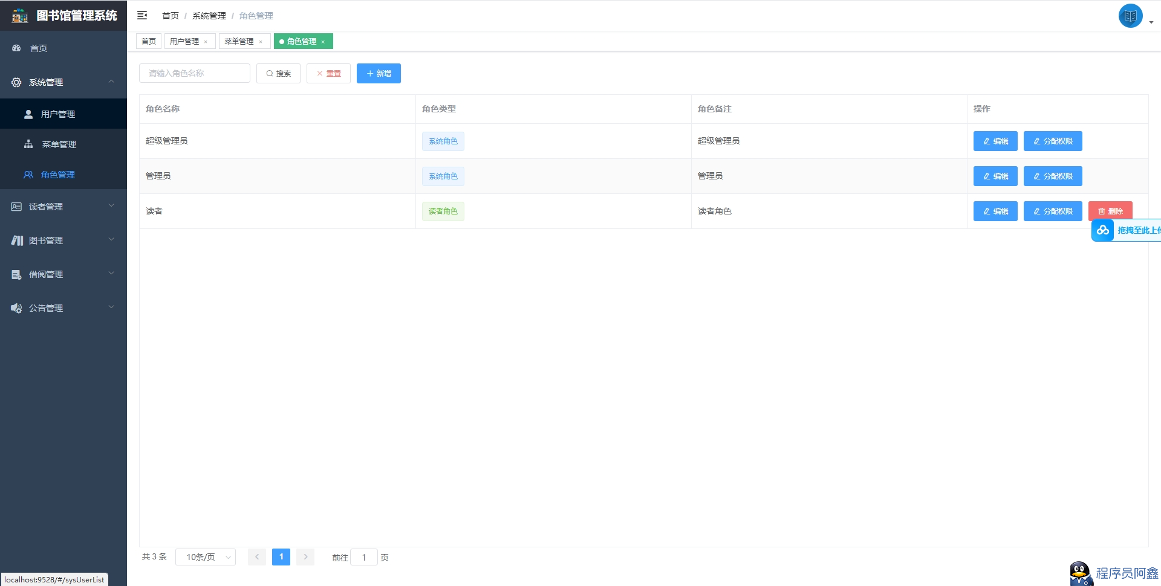
Task: Open the 10条/页 page size dropdown
Action: 206,557
